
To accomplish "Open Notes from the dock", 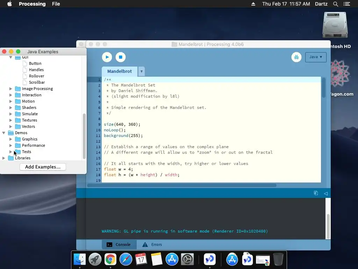I will point(156,260).
